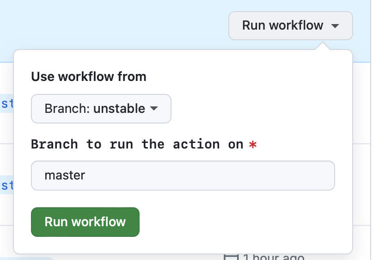The image size is (379, 260).
Task: Click the popup's pointer arrow below Run workflow
Action: coord(323,46)
